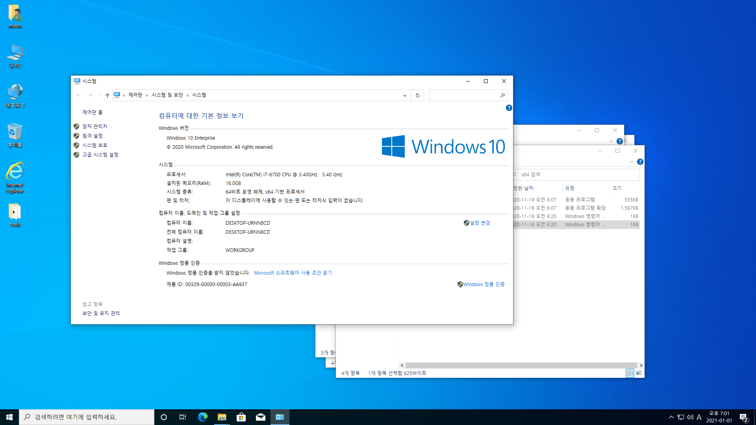Open notification center icon
Viewport: 756px width, 425px height.
(743, 418)
